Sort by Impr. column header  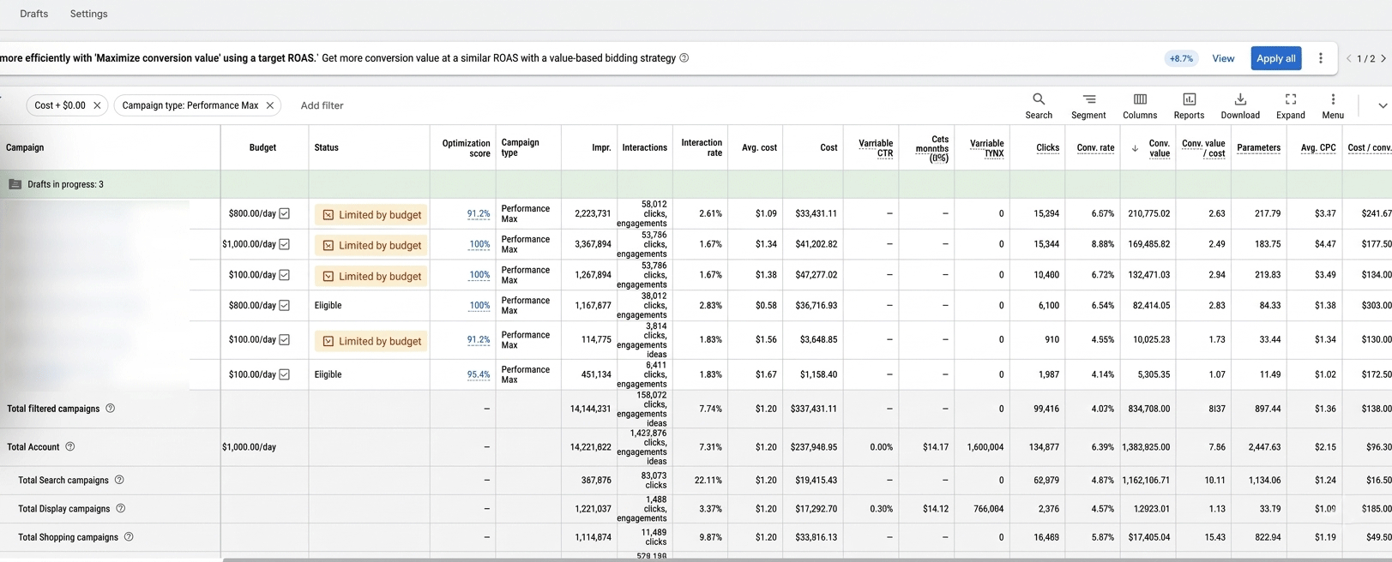tap(601, 147)
